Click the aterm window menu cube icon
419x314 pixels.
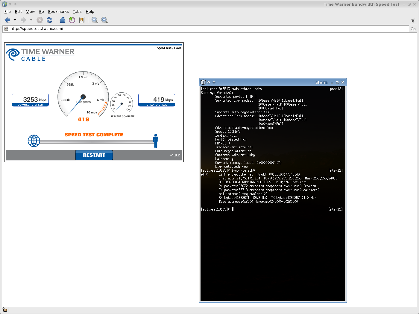pos(203,82)
